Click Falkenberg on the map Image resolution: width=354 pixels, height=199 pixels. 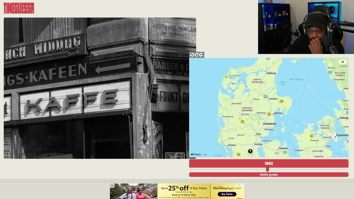[x=339, y=80]
